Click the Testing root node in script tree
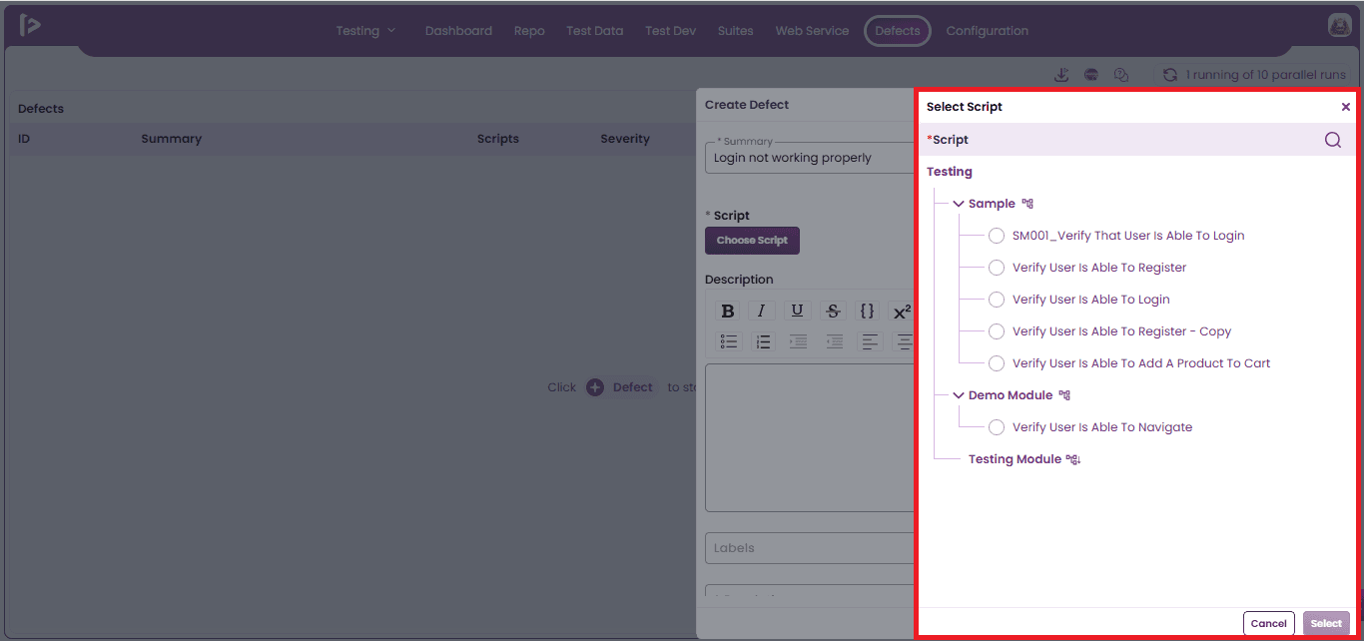Viewport: 1364px width, 641px height. [950, 172]
